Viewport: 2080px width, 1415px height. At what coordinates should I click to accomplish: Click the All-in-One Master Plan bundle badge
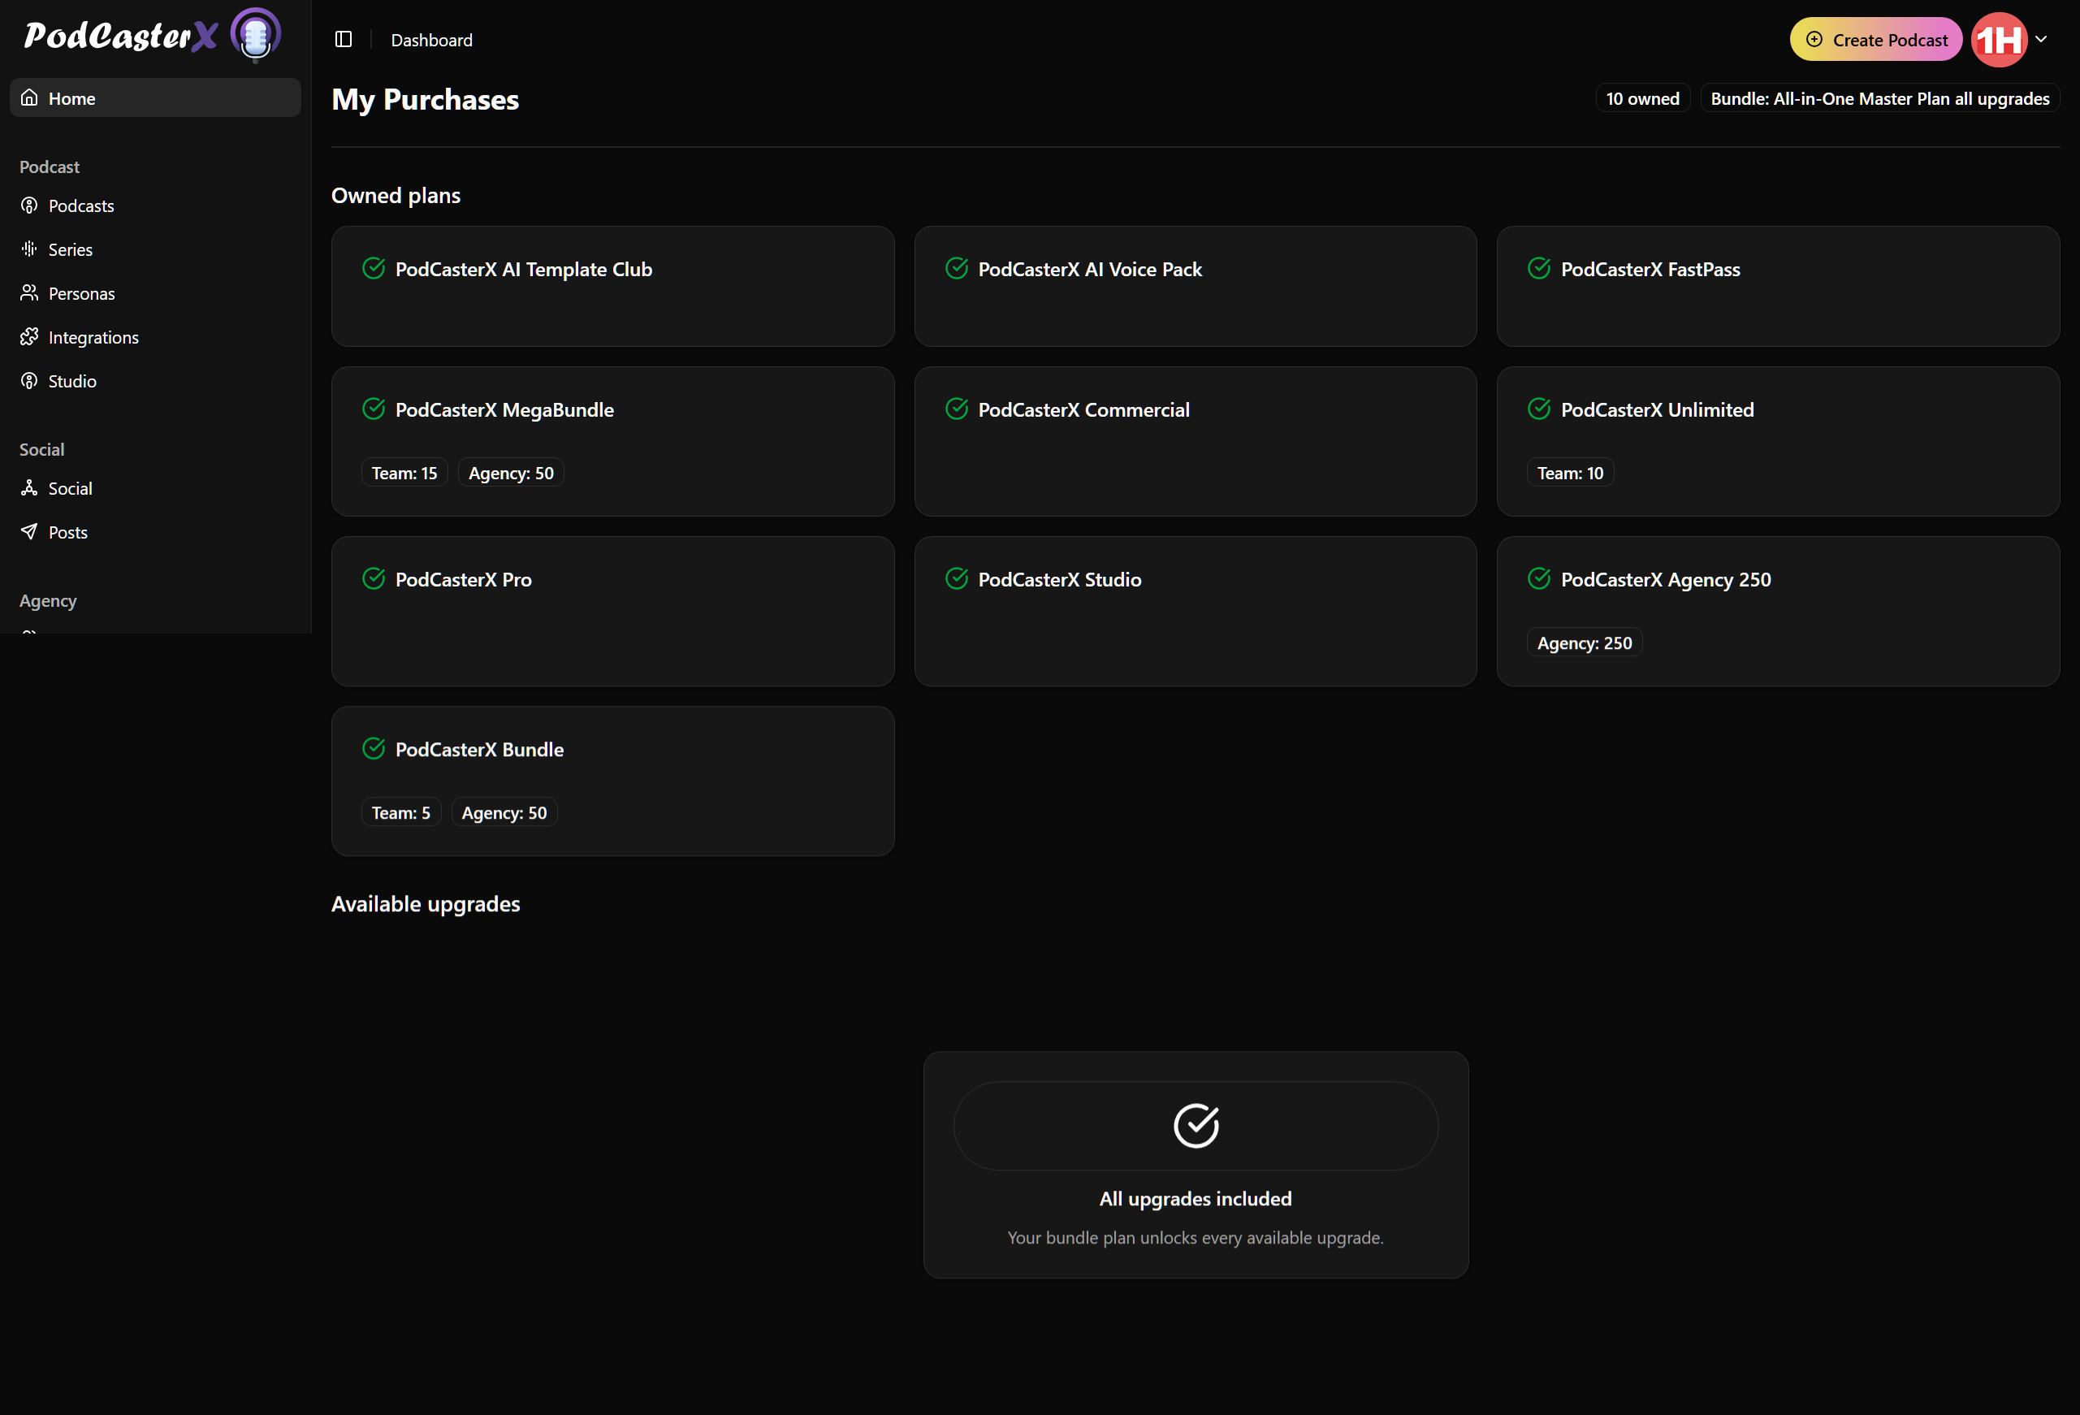(x=1879, y=98)
